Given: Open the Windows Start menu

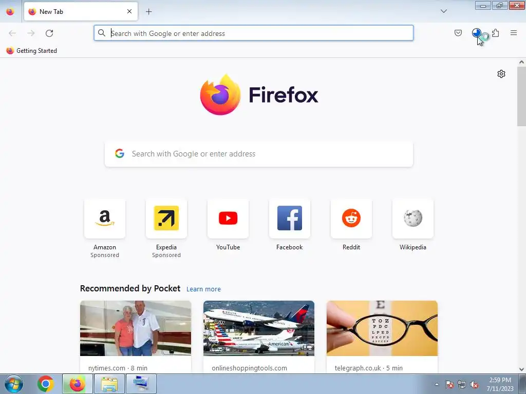Looking at the screenshot, I should pos(14,384).
